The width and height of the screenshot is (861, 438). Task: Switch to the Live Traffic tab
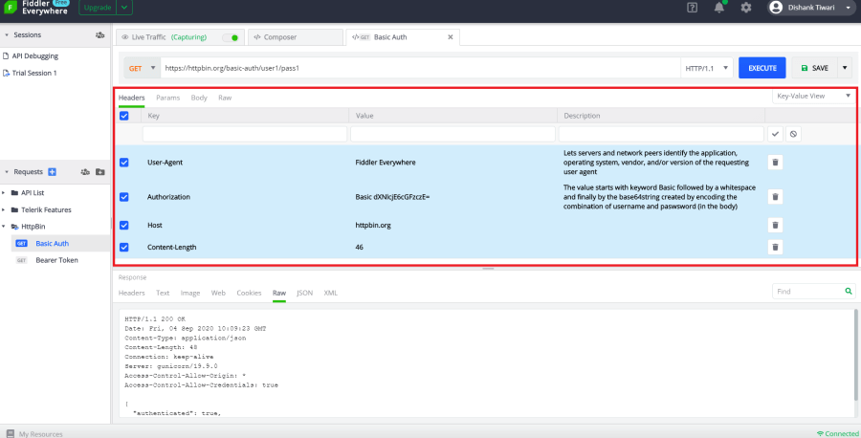tap(180, 37)
